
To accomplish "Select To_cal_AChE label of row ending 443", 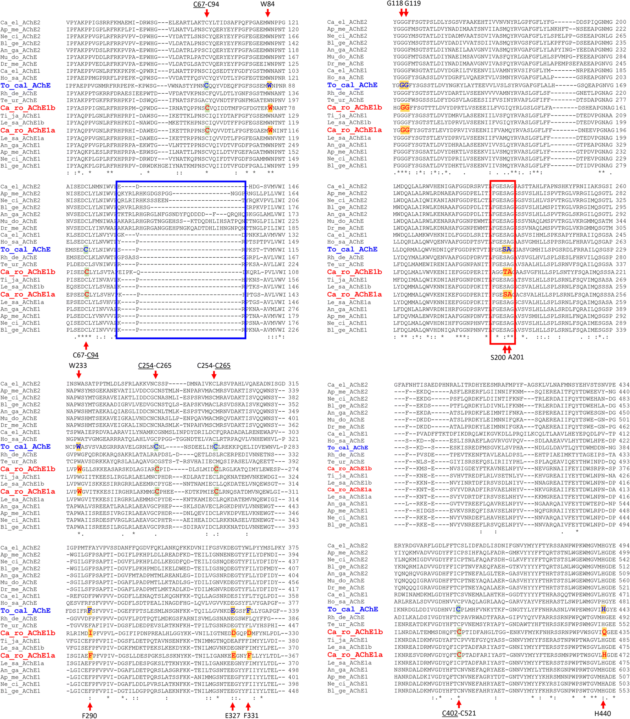I will click(353, 609).
